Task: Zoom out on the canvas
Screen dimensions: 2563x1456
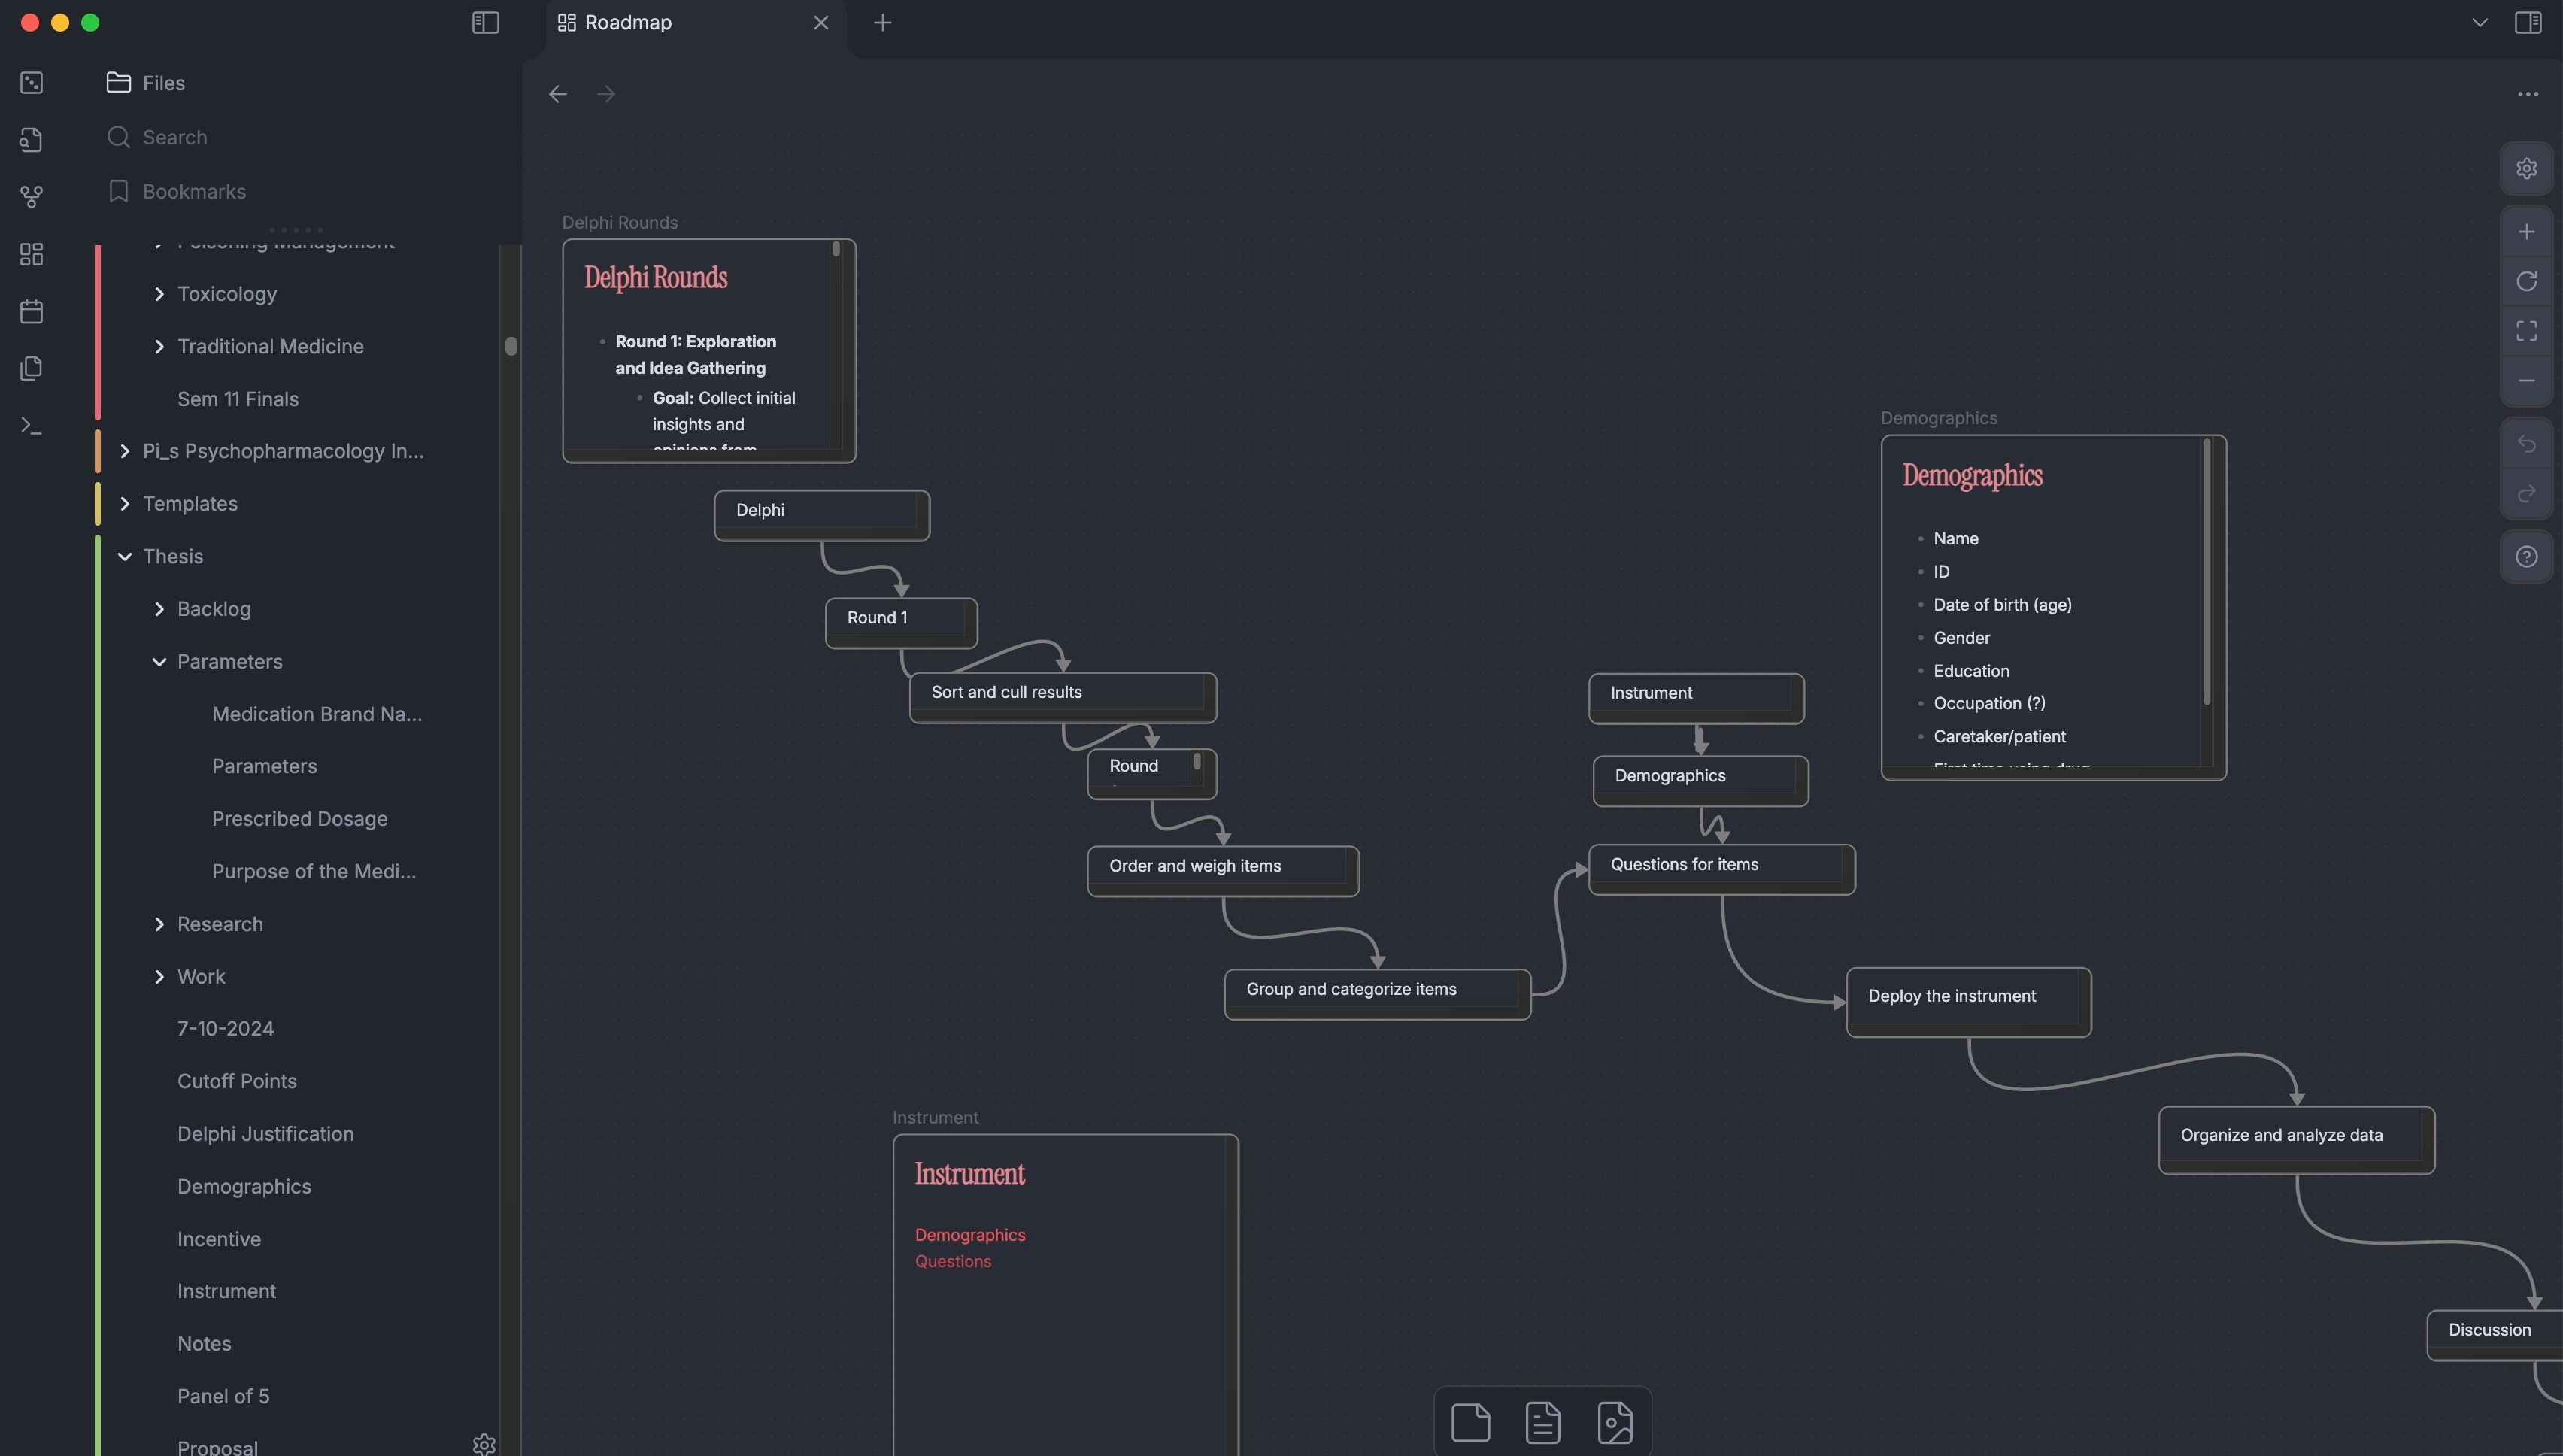Action: (x=2526, y=381)
